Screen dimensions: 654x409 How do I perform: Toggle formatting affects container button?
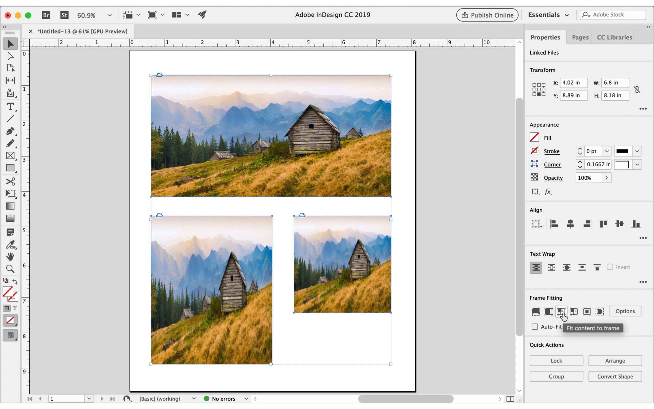(7, 308)
